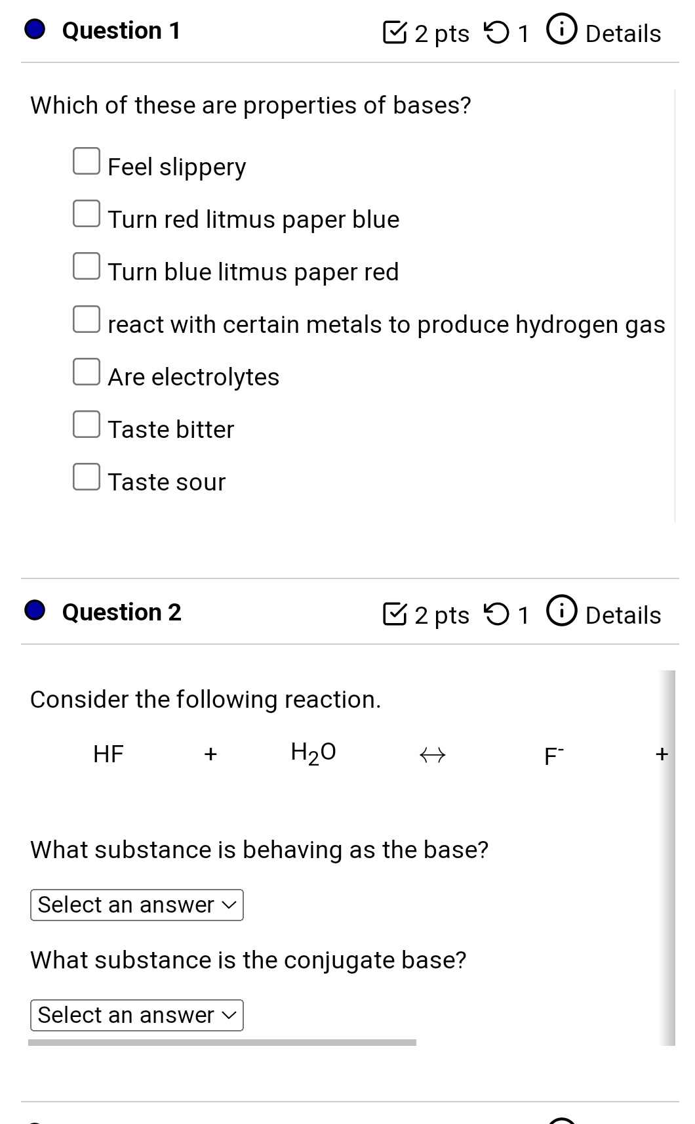This screenshot has width=695, height=1124.
Task: Check the Turn red litmus paper blue option
Action: tap(87, 212)
